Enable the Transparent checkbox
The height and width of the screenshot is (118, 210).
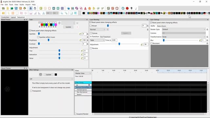tap(31, 91)
